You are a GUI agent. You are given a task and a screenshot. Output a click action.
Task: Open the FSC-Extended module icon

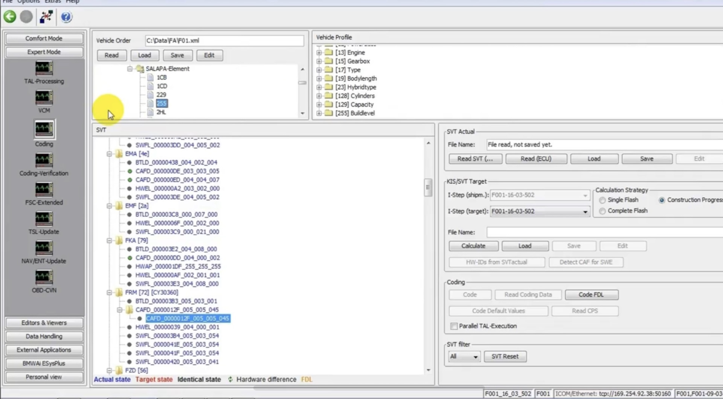point(44,190)
